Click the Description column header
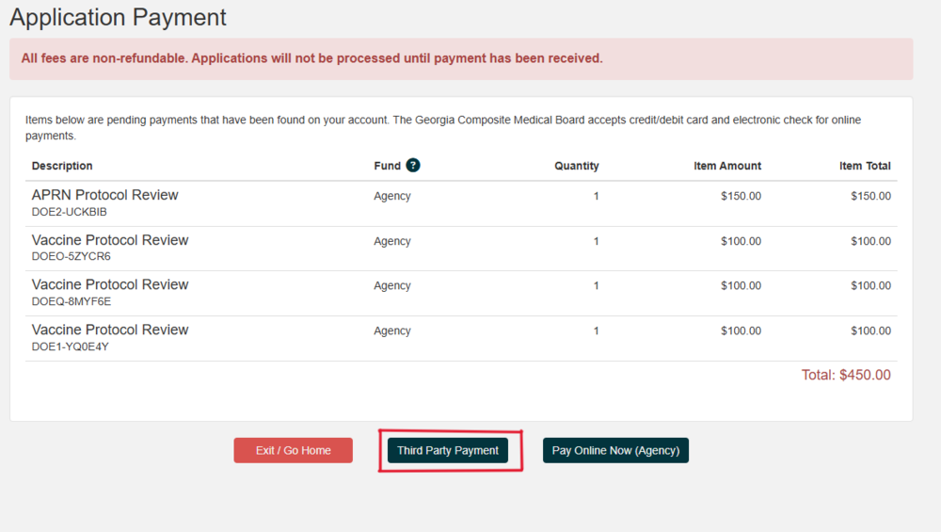Screen dimensions: 941x532 click(x=62, y=166)
